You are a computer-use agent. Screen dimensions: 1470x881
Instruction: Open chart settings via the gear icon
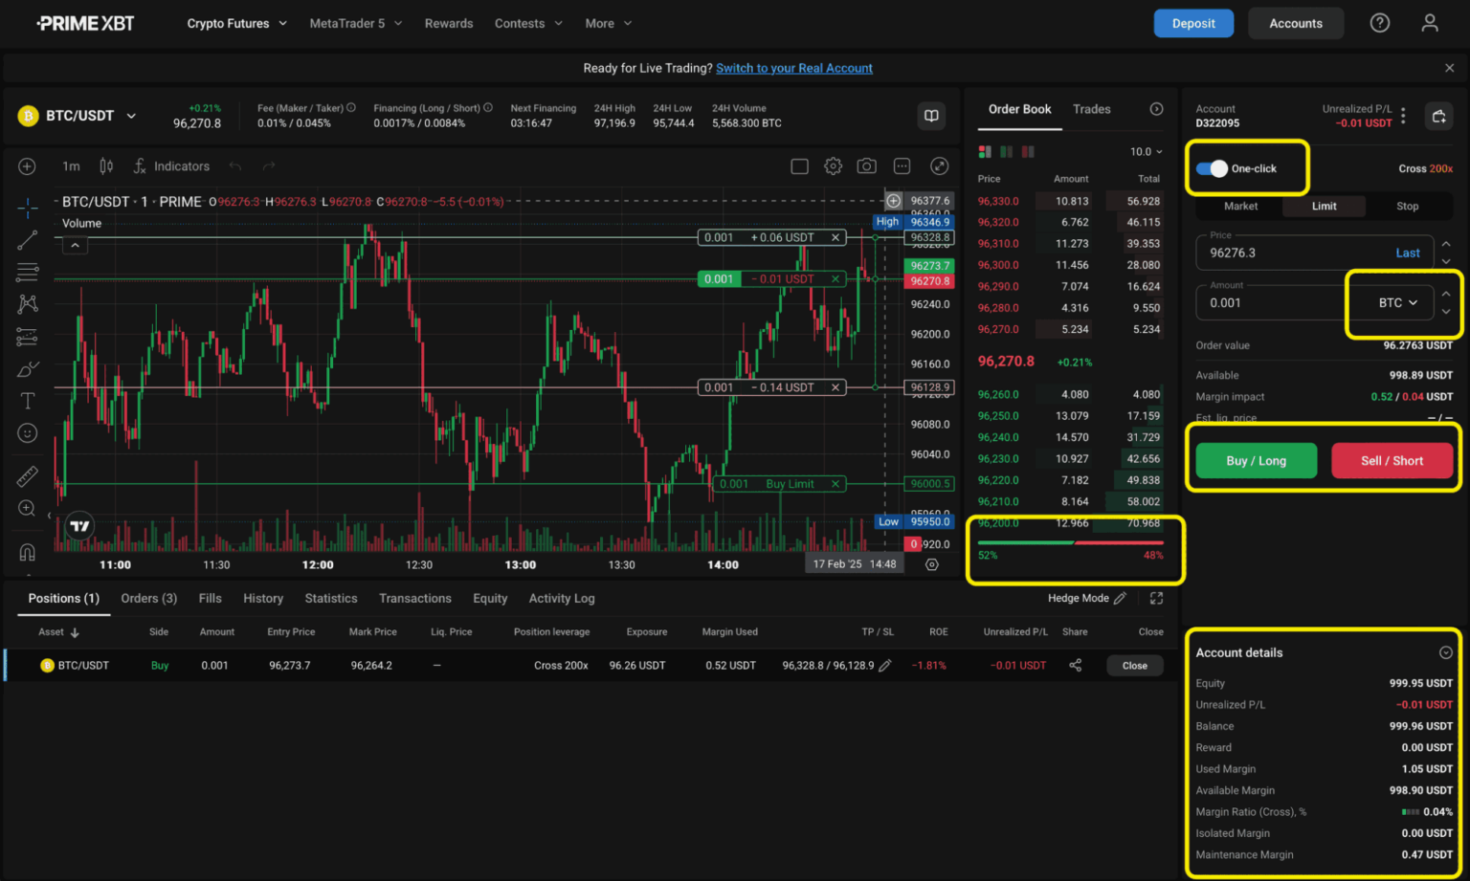pos(833,165)
